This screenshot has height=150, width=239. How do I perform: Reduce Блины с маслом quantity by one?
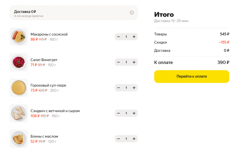tap(119, 139)
